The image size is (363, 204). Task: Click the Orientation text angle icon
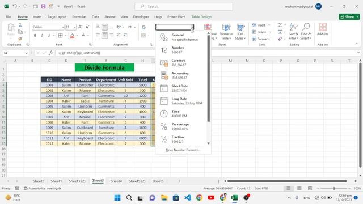point(119,27)
